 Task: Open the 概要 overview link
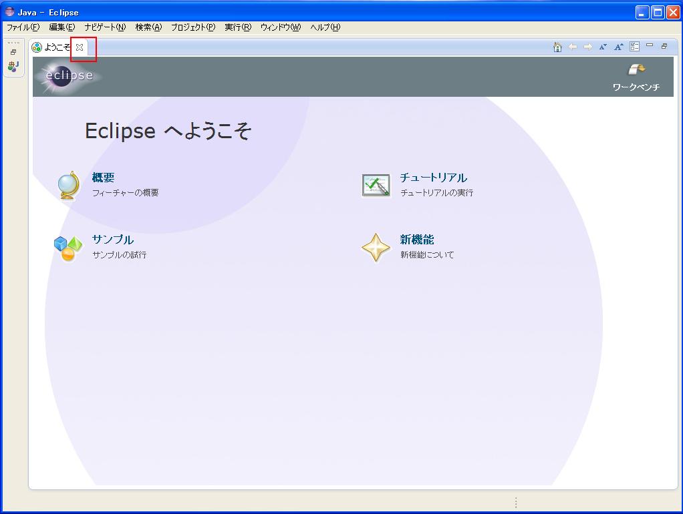coord(103,177)
